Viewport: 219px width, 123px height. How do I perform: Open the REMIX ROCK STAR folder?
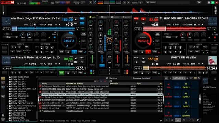coord(20,77)
